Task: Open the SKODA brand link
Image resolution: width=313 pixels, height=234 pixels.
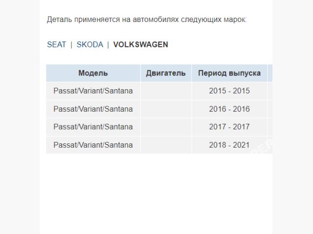Action: (x=89, y=44)
